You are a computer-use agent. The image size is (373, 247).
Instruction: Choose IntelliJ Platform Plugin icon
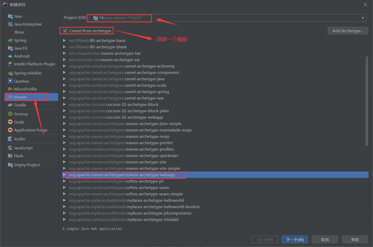[10, 64]
